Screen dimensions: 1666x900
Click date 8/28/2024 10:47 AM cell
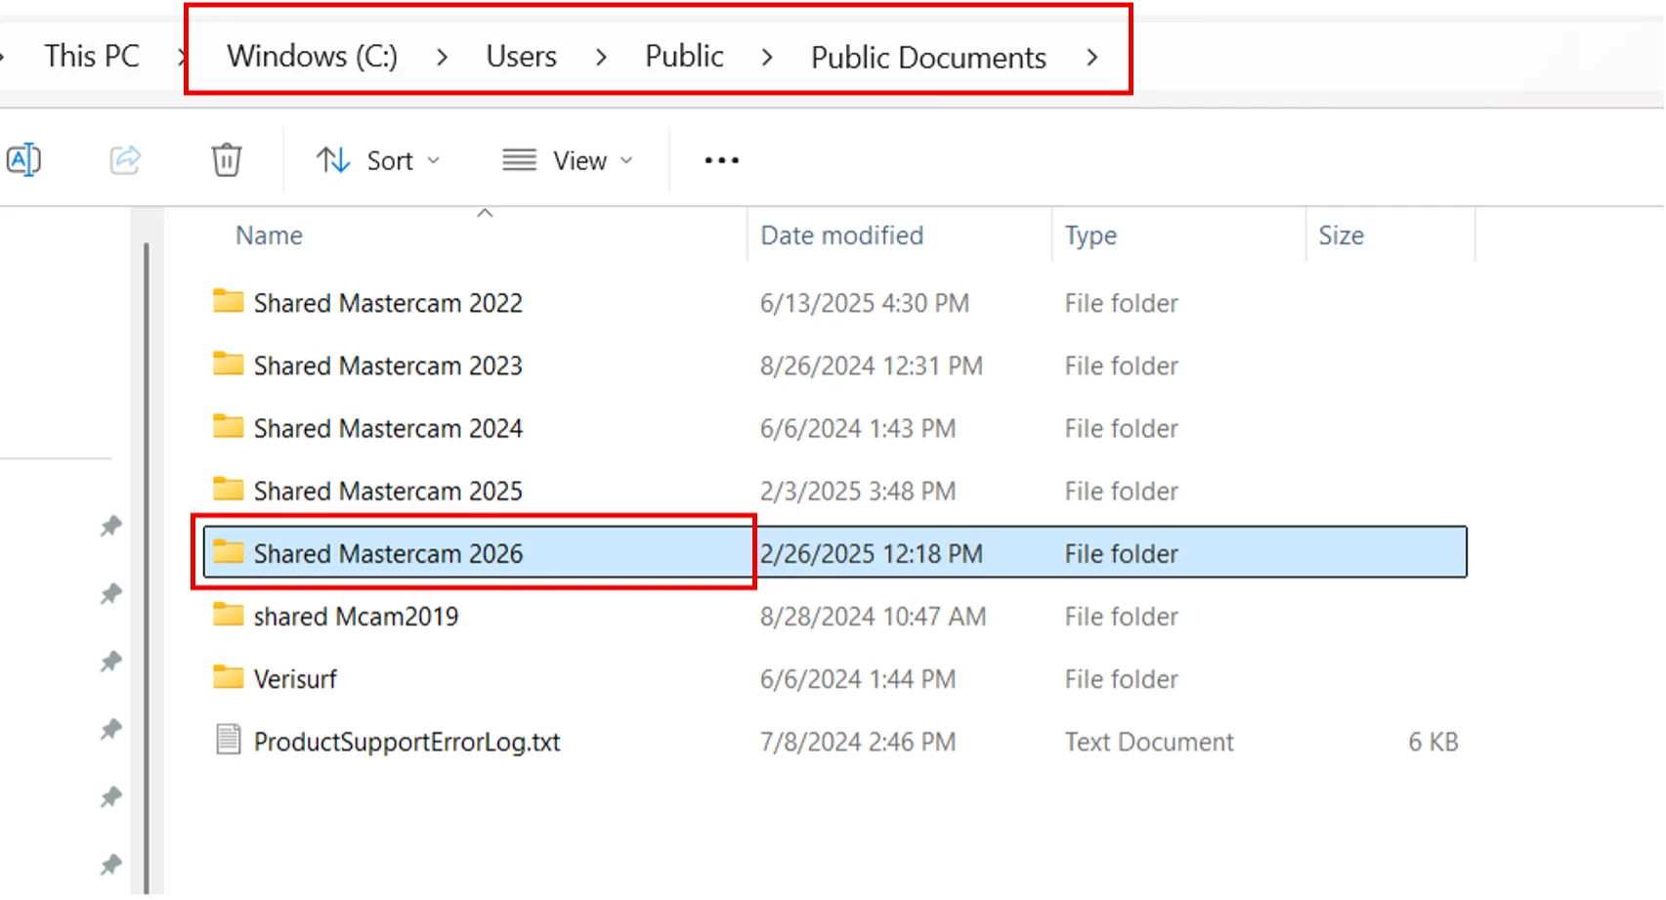click(874, 617)
